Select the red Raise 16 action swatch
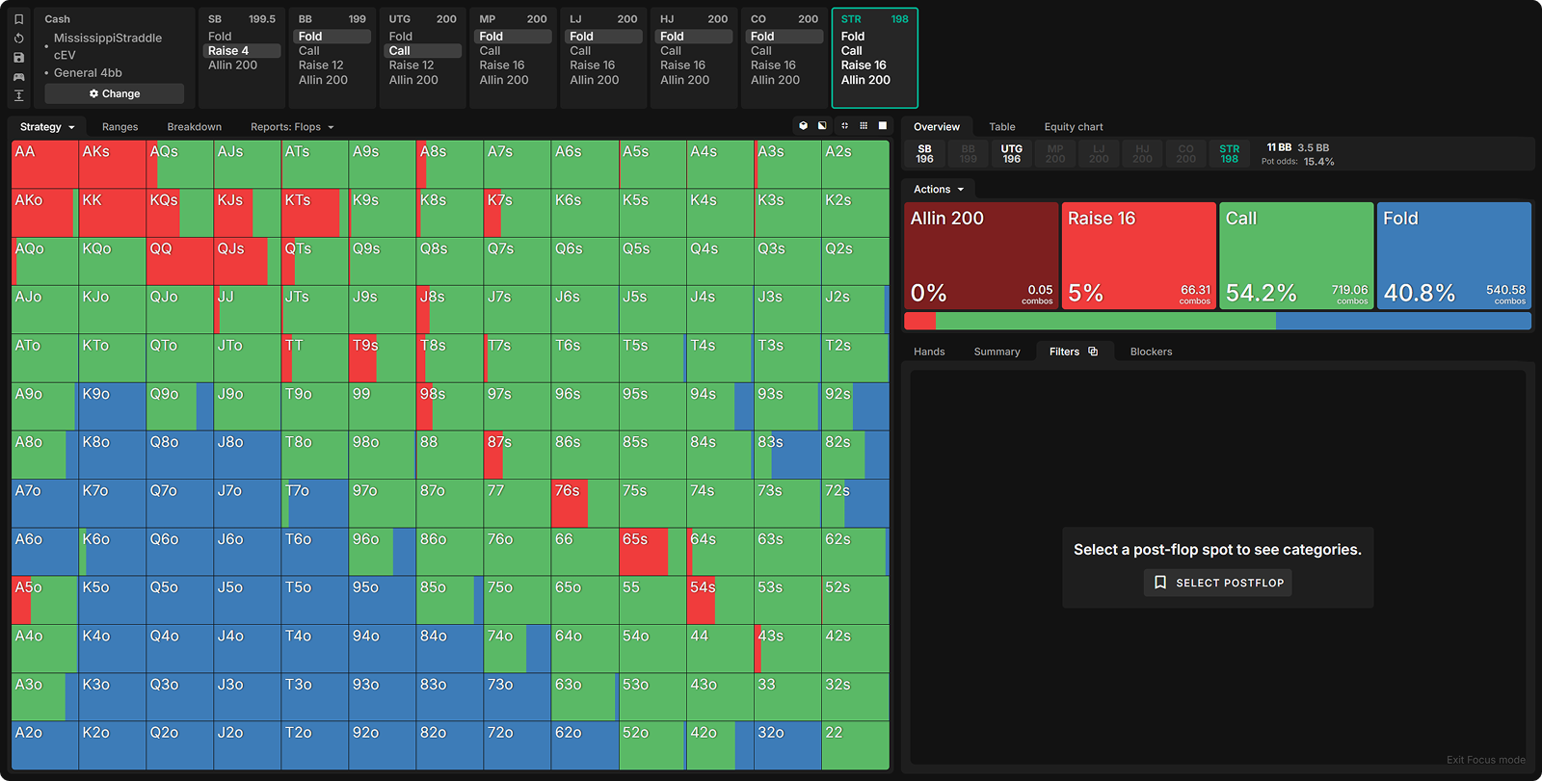This screenshot has height=781, width=1542. (x=1138, y=255)
